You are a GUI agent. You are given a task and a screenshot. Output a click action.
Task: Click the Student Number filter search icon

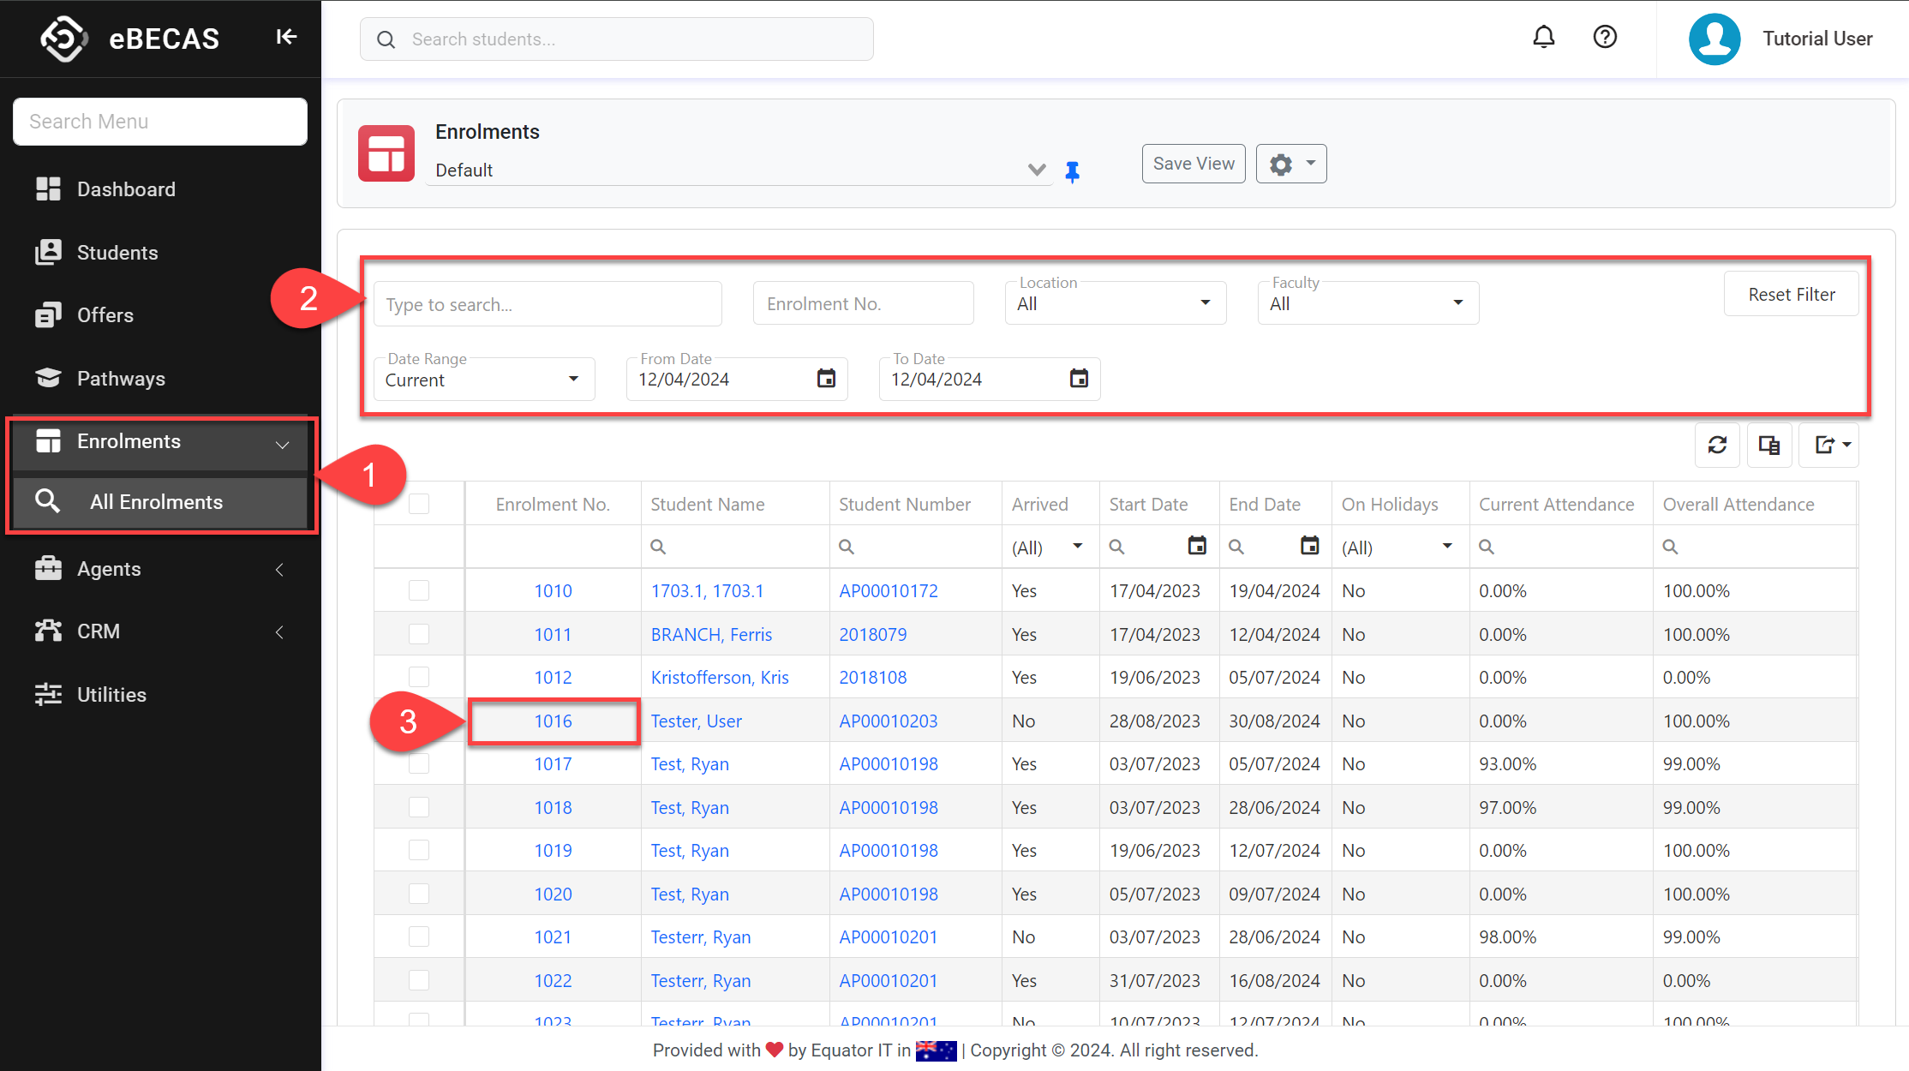pos(847,547)
